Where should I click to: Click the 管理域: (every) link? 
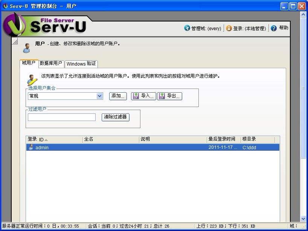[x=206, y=29]
